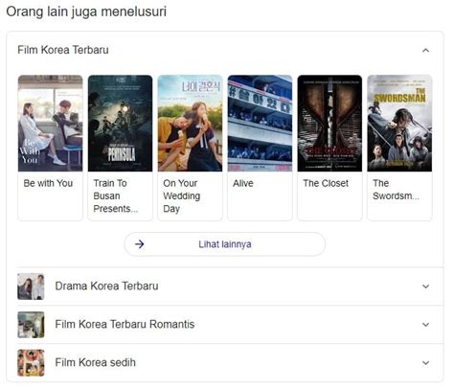Click the Film Korea Terbaru header label
454x389 pixels.
[63, 50]
